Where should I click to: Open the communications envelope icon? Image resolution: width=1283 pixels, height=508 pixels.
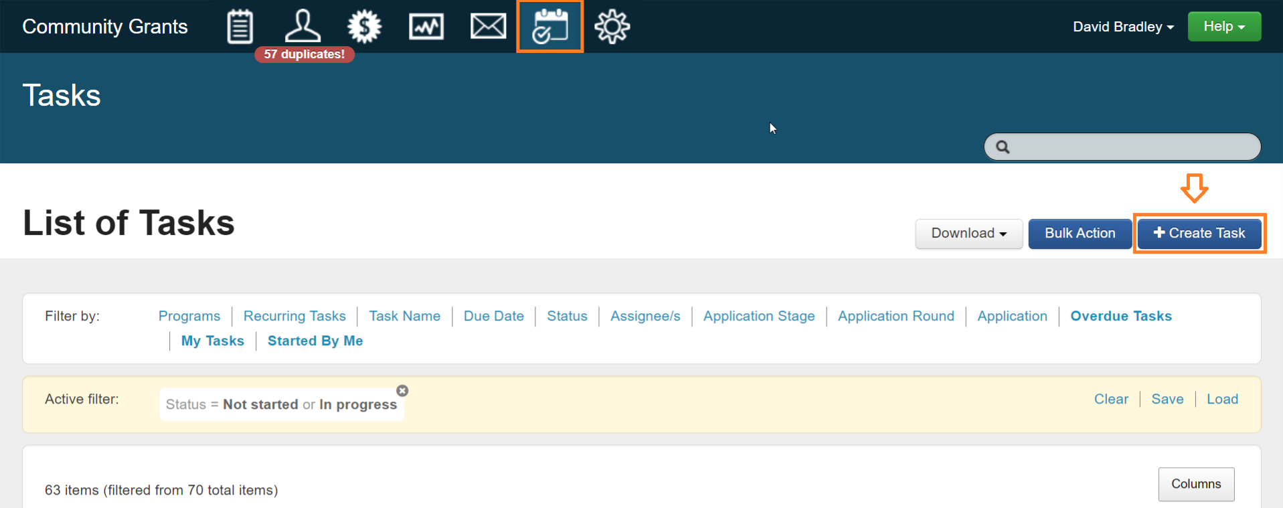(488, 27)
